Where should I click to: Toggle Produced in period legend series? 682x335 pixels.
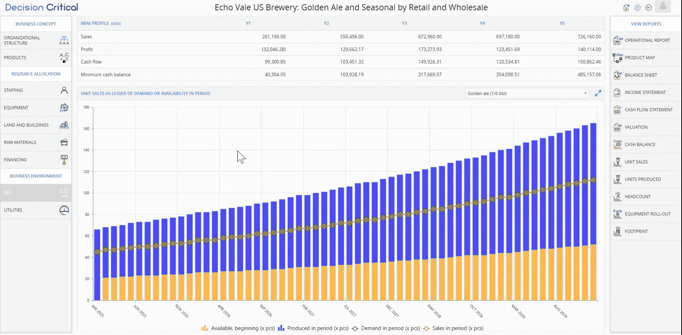(x=313, y=328)
